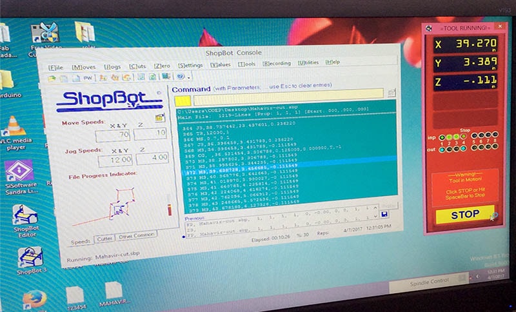The height and width of the screenshot is (312, 516).
Task: Click the X position readout 39.270
Action: [x=465, y=44]
